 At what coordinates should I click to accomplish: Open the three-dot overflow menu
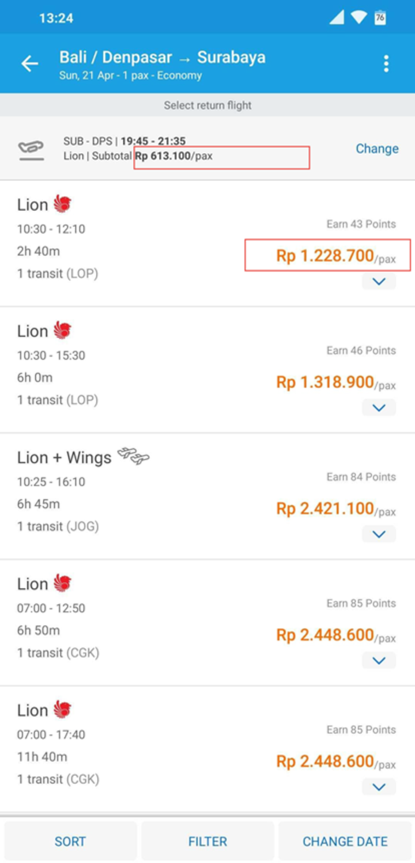[x=386, y=64]
